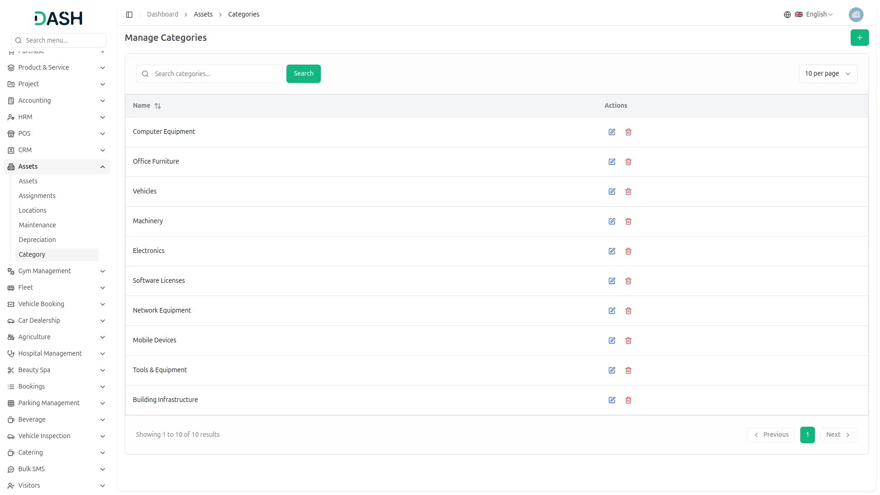Click the globe language icon in the header
This screenshot has width=880, height=495.
787,14
